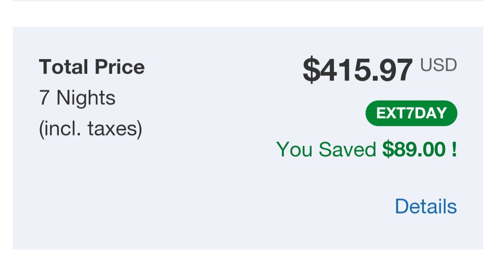Click the 7 Nights duration text
496x280 pixels.
[77, 98]
